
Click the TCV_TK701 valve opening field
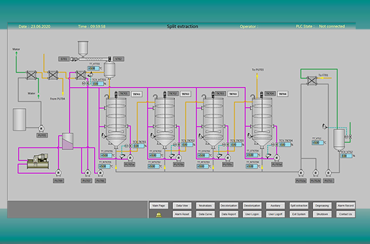pos(138,146)
